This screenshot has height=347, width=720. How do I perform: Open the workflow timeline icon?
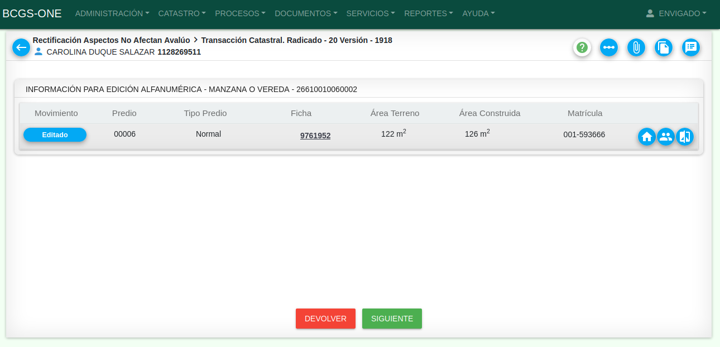coord(609,47)
